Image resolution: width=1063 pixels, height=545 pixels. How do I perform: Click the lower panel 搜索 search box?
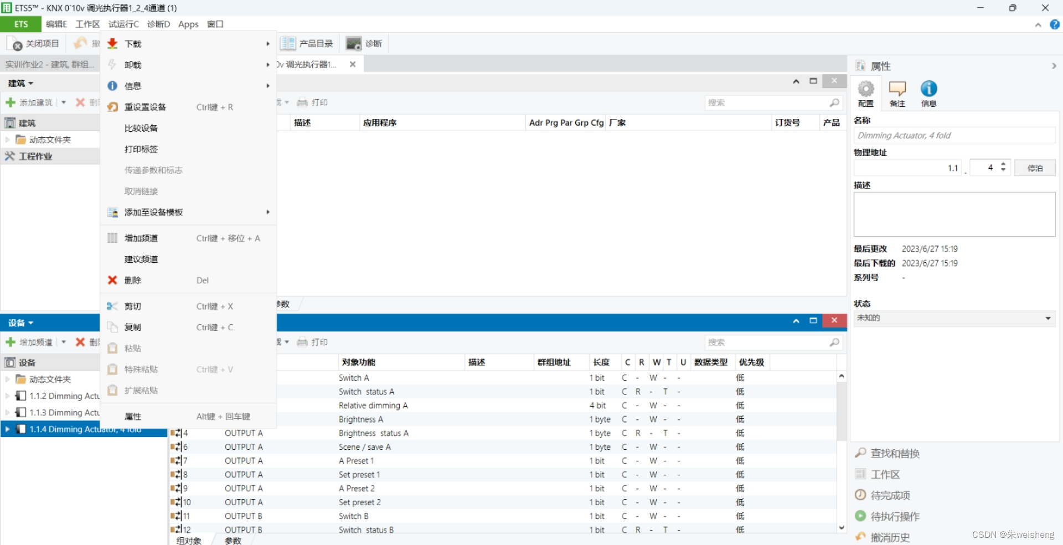[773, 342]
